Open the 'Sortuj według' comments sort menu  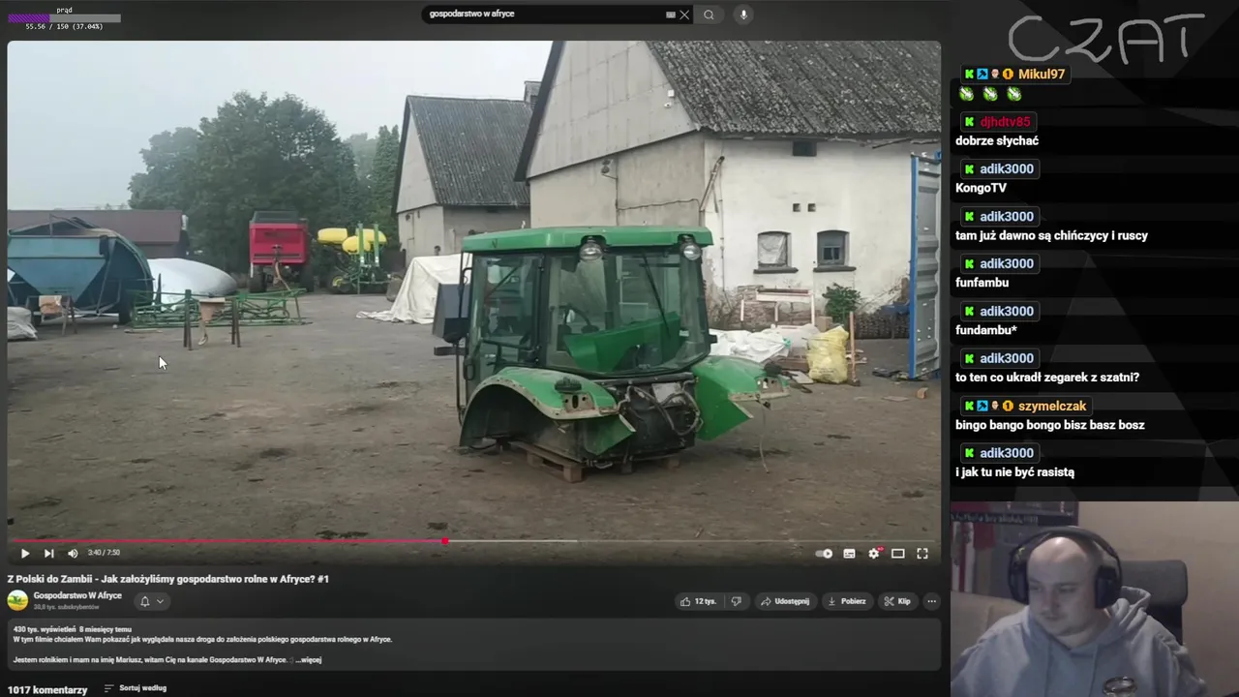click(x=135, y=688)
